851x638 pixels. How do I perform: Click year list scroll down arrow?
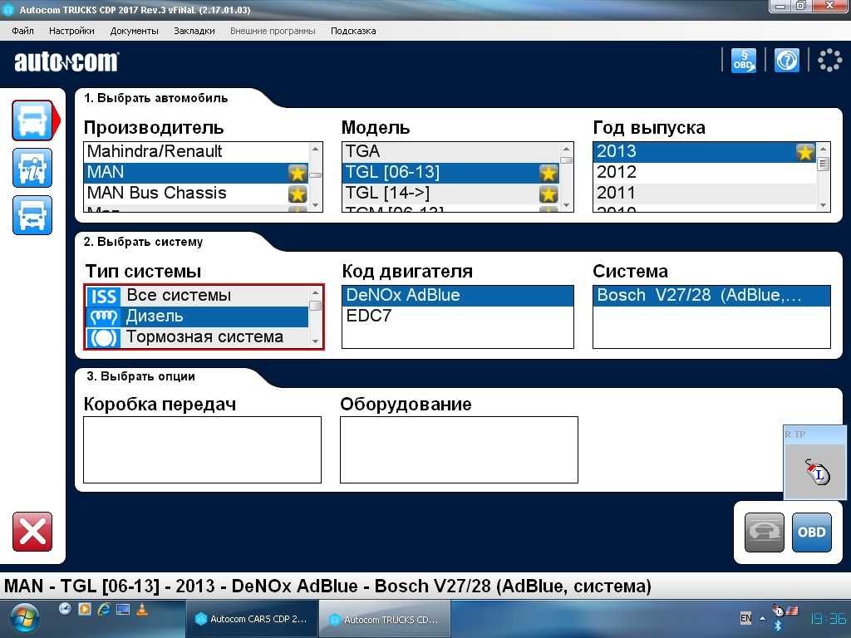(x=824, y=205)
